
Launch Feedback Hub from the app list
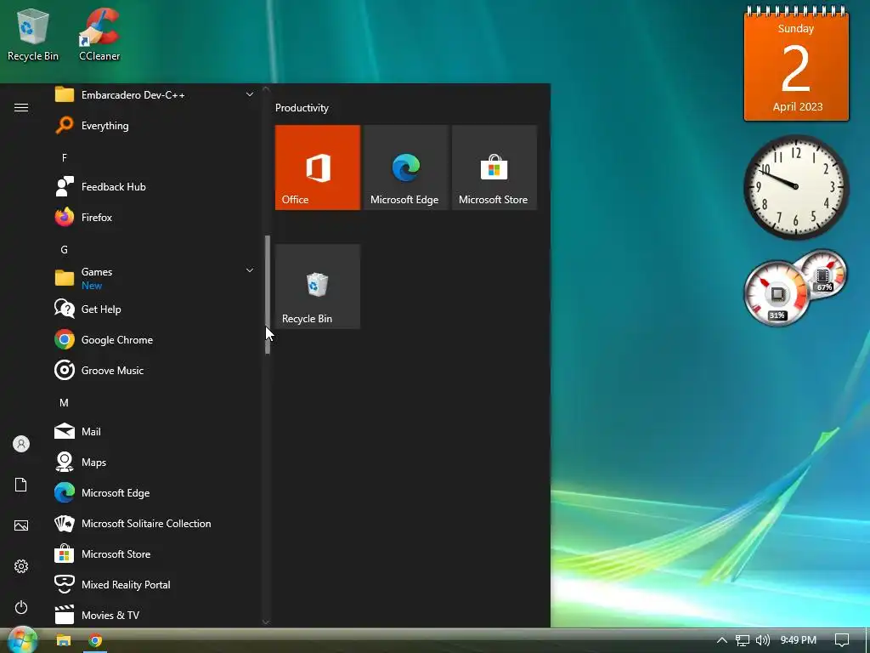[155, 186]
